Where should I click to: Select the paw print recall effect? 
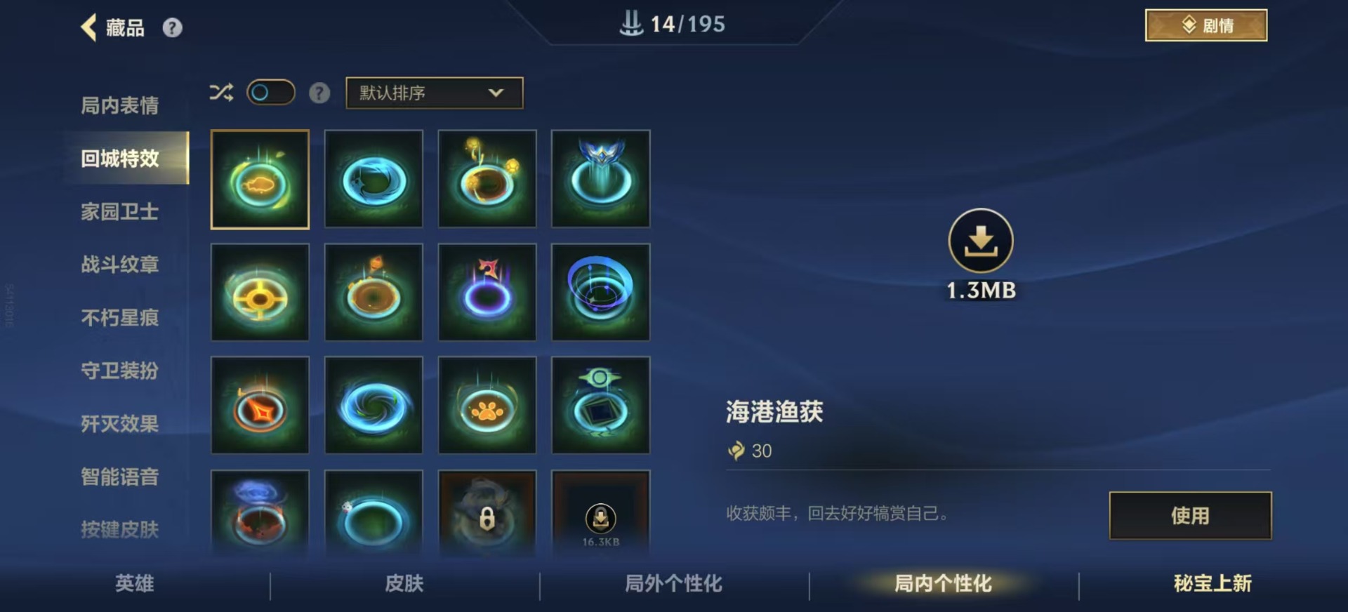point(487,406)
